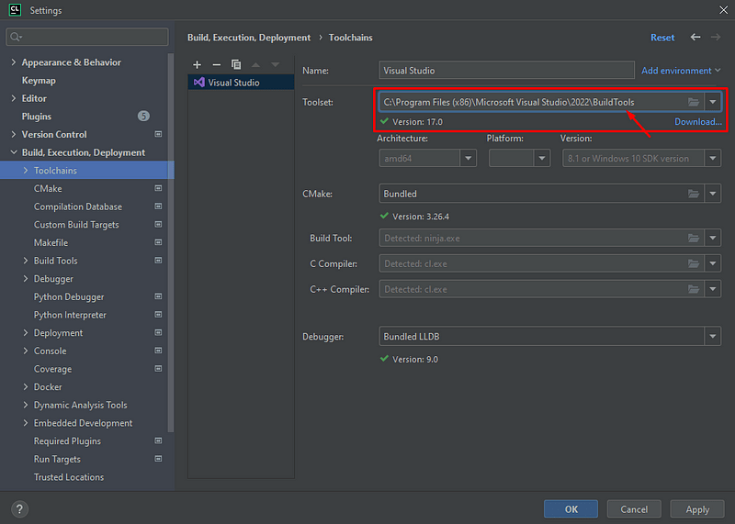
Task: Expand the Docker settings node
Action: [x=26, y=386]
